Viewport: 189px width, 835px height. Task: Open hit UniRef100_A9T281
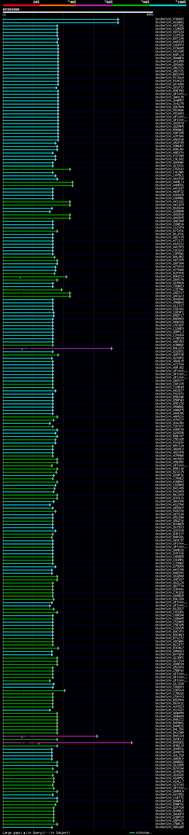click(x=170, y=25)
